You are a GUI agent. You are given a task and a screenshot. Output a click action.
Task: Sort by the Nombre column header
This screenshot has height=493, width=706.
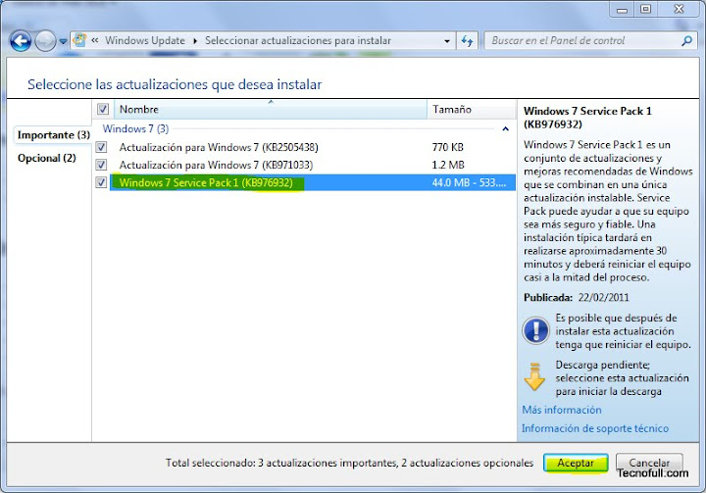click(271, 110)
